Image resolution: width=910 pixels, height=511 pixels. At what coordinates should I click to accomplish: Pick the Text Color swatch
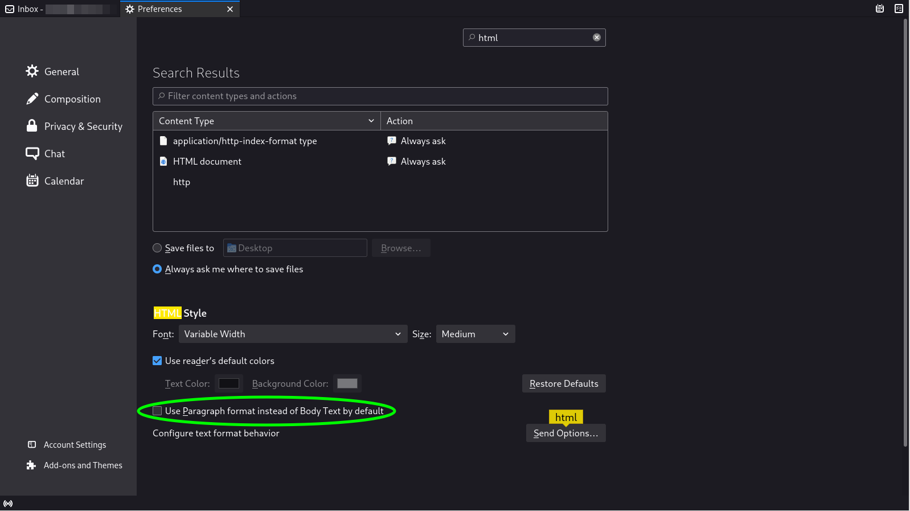click(229, 383)
